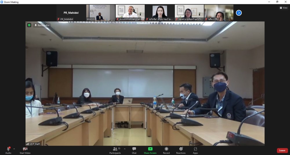Expand the caret next to Participants
Screen dimensions: 290x155
click(125, 149)
